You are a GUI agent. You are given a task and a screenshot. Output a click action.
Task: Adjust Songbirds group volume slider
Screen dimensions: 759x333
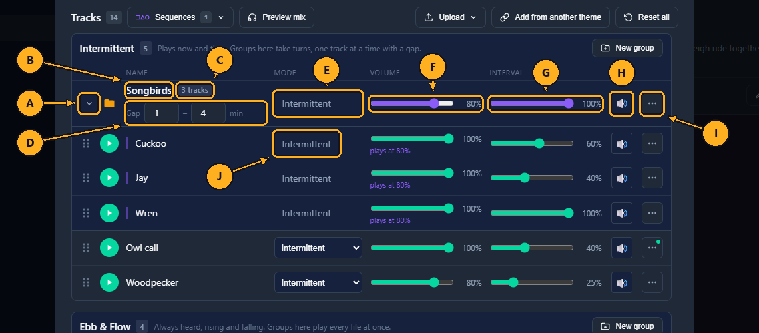[412, 103]
